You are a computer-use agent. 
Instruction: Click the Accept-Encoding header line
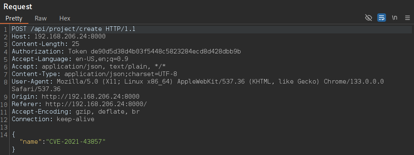(x=76, y=112)
